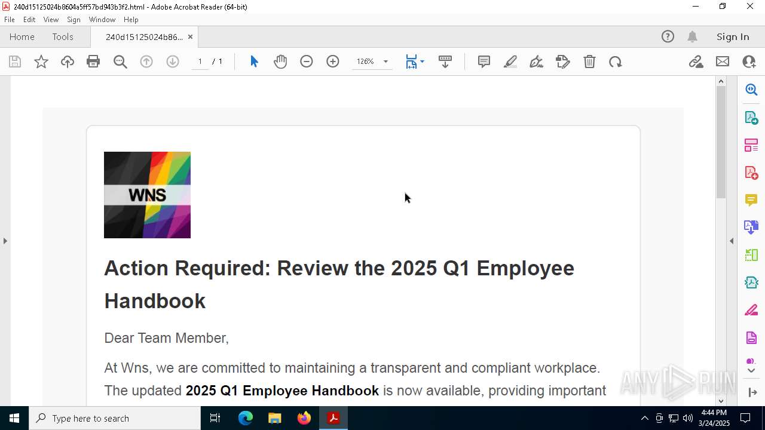Switch to the Tools tab
The width and height of the screenshot is (765, 430).
[63, 36]
